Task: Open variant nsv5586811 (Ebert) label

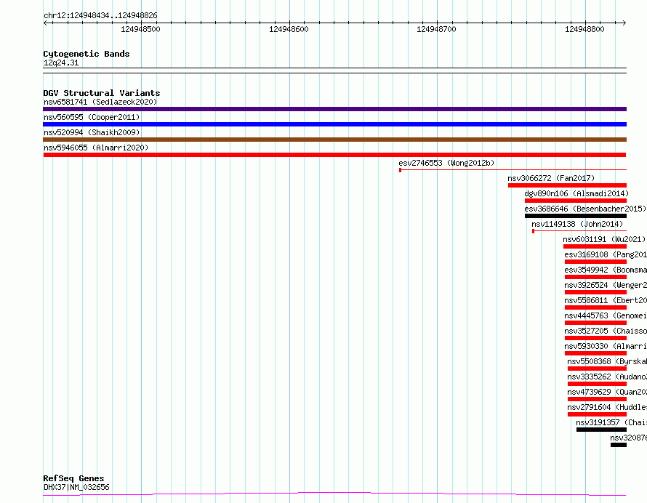Action: [606, 300]
